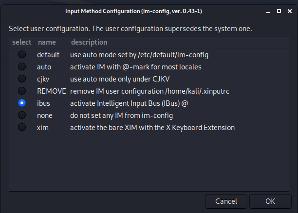This screenshot has width=298, height=213.
Task: Click the 'use auto mode only under CJKV' text
Action: (119, 79)
